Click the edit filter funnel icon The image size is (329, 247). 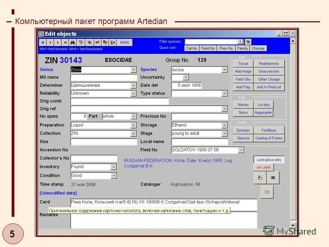(81, 43)
